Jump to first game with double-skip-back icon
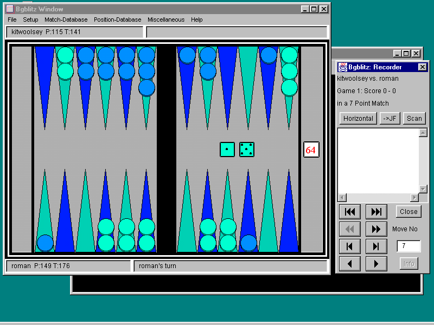Screen dimensions: 434x325 click(x=350, y=212)
